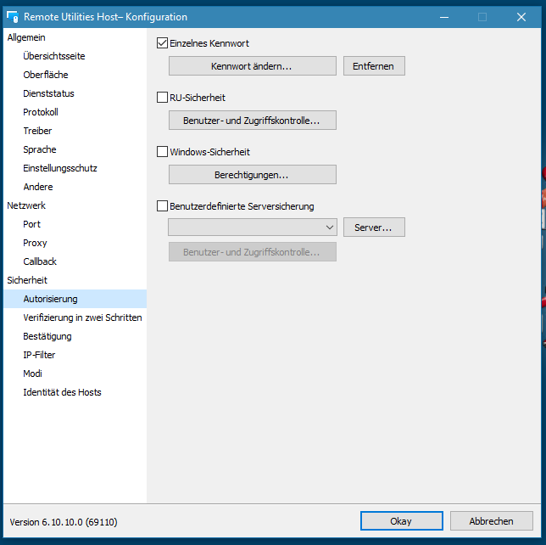Select the Übersichtsseite entry
This screenshot has height=545, width=546.
click(x=54, y=56)
